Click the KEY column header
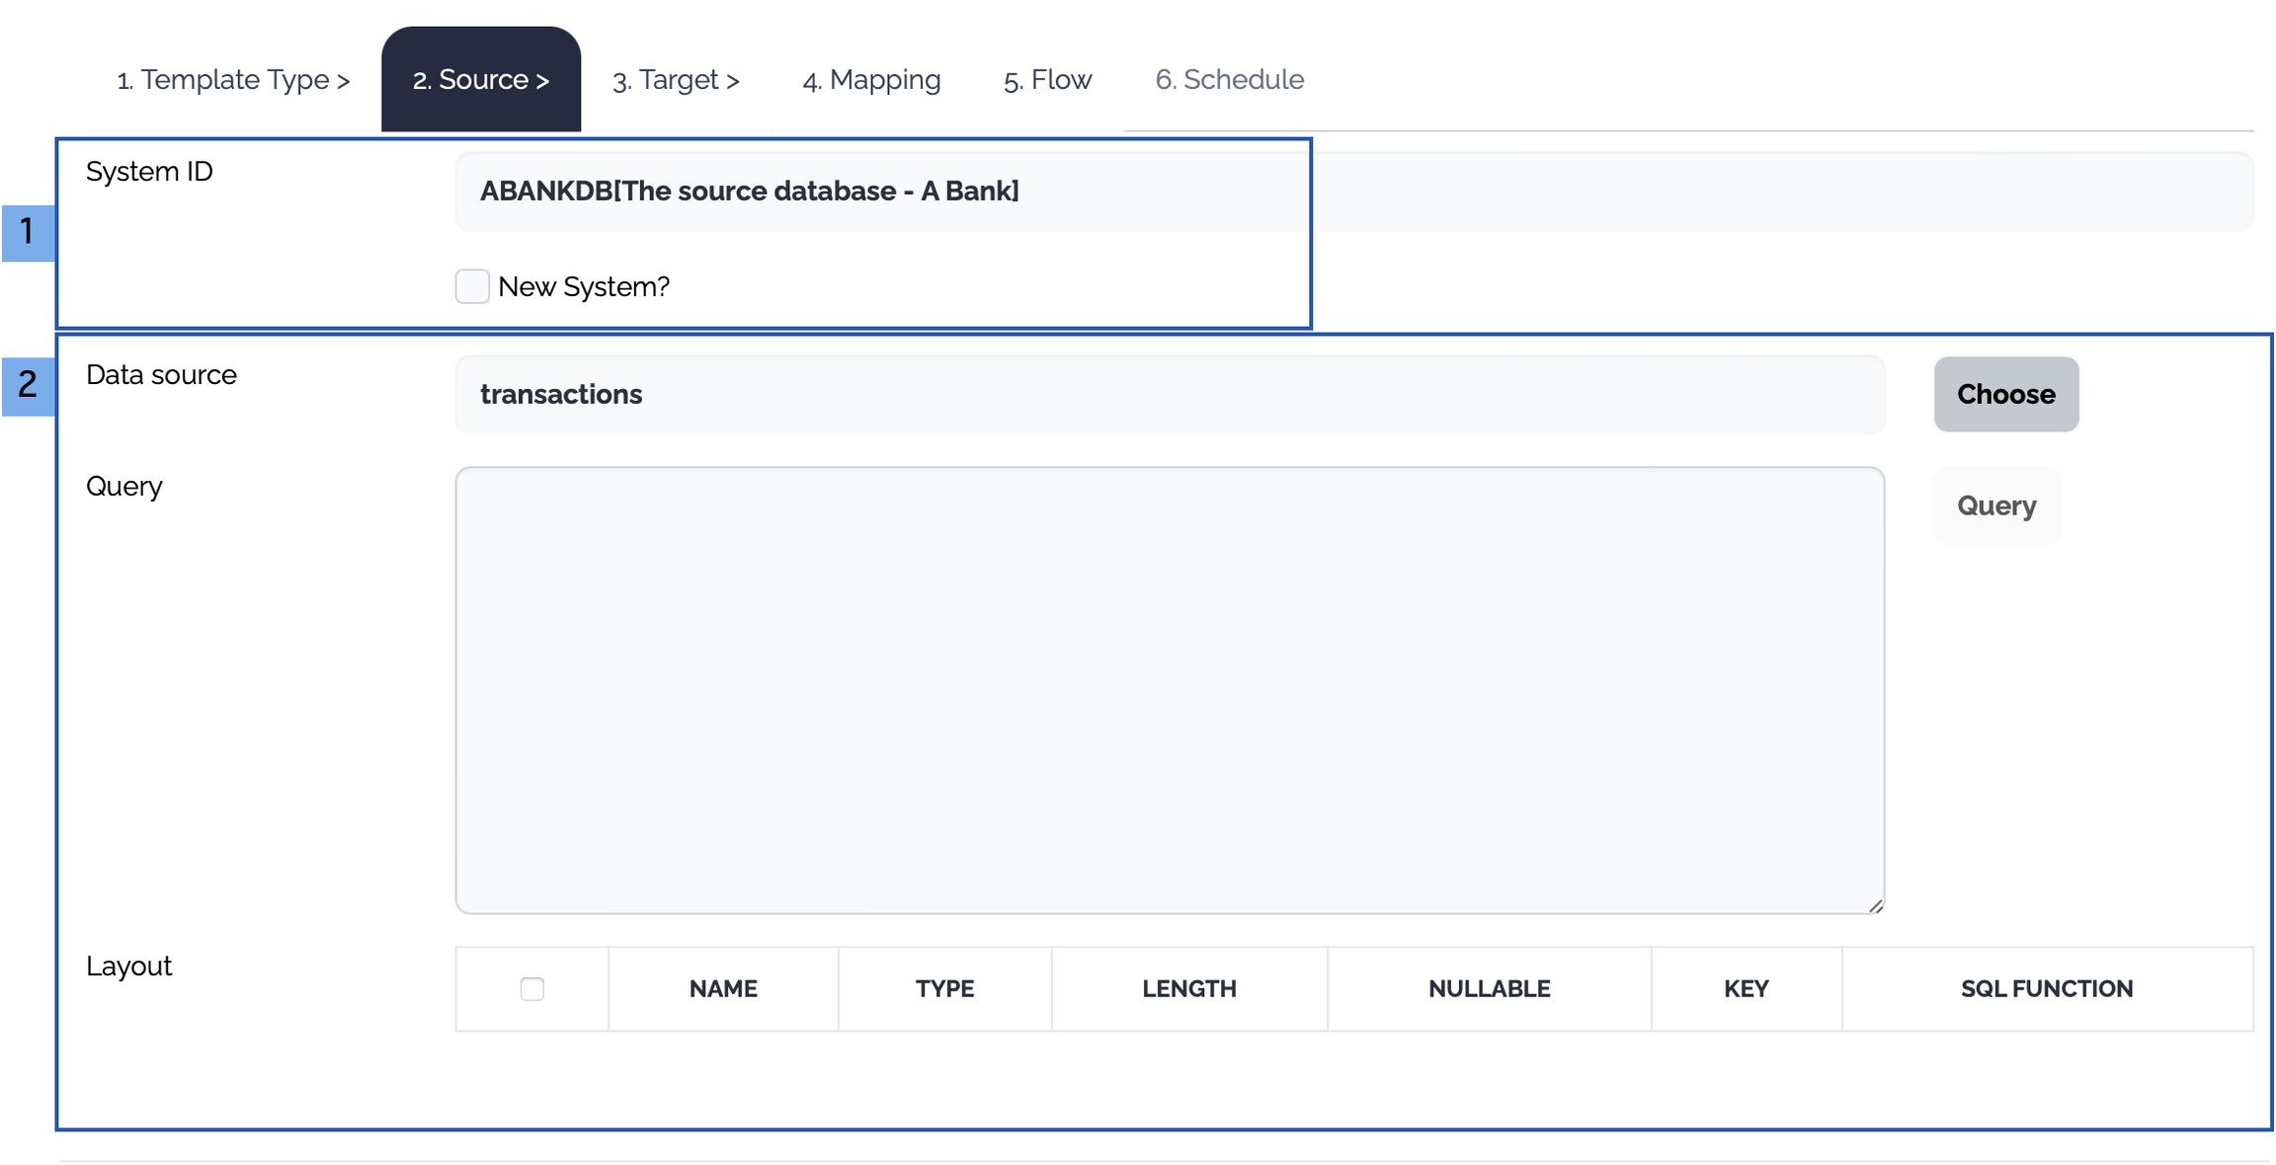2276x1165 pixels. coord(1746,989)
